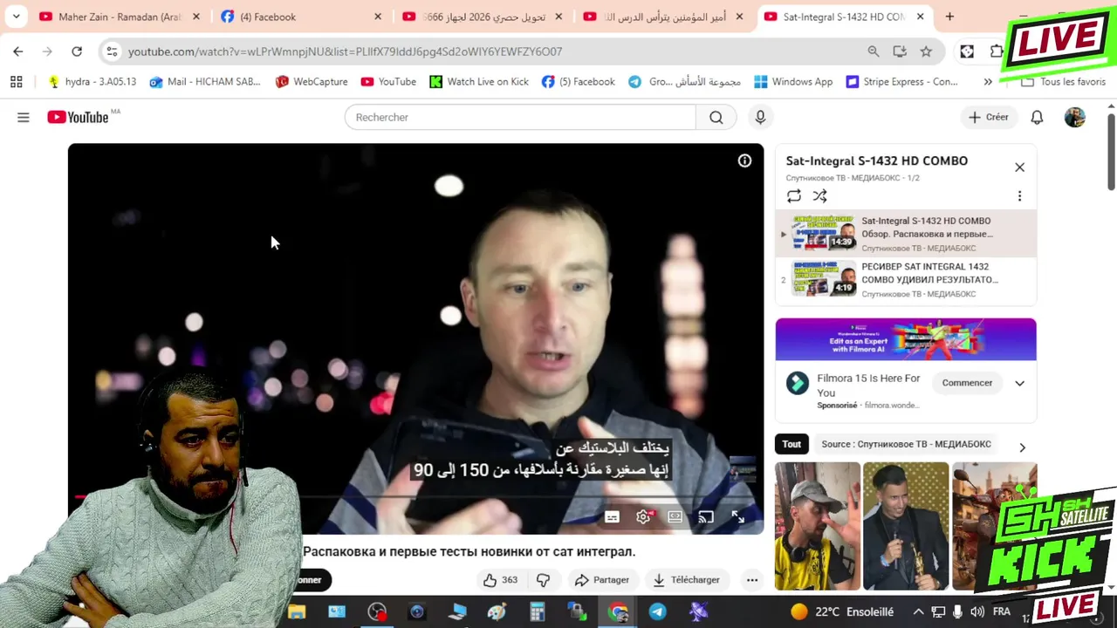Image resolution: width=1117 pixels, height=628 pixels.
Task: Open the Tous les favoris folder
Action: coord(1064,82)
